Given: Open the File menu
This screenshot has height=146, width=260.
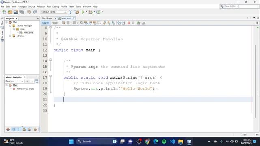Looking at the screenshot, I should (x=2, y=6).
